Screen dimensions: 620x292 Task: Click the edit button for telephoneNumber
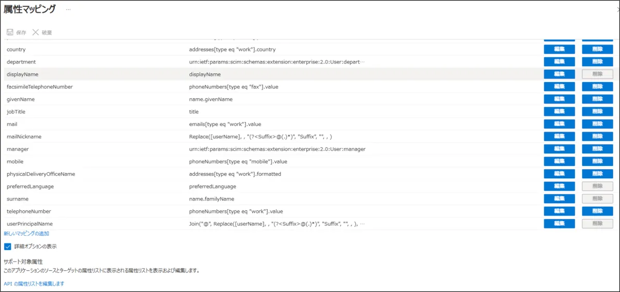pos(559,211)
